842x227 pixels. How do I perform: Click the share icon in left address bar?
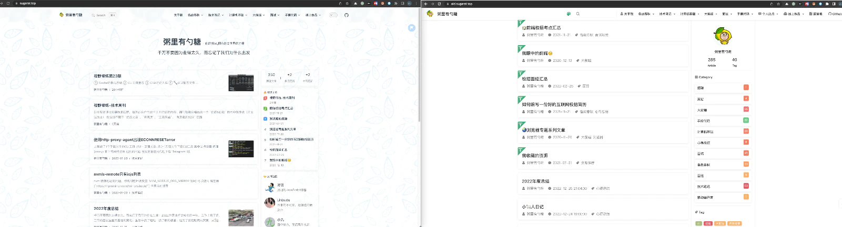click(x=340, y=3)
